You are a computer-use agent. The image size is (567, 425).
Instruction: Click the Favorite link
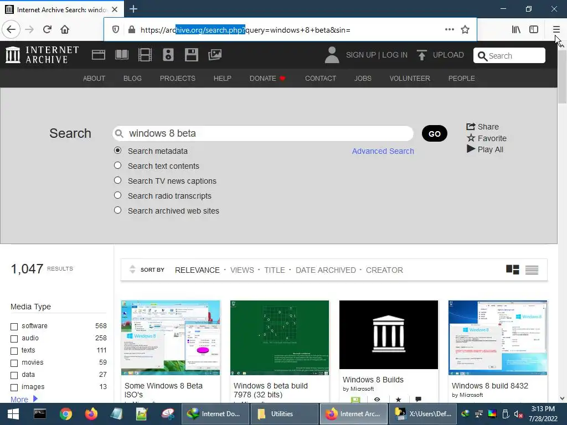[x=486, y=138]
